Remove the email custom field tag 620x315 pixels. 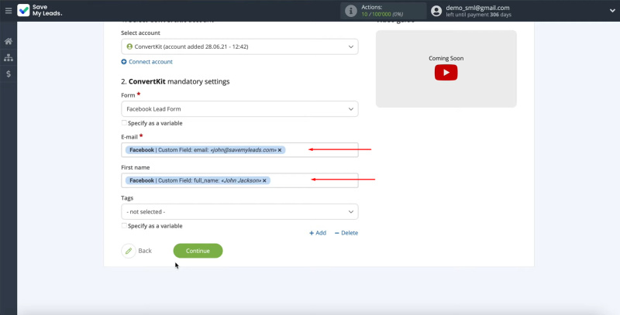pyautogui.click(x=280, y=150)
